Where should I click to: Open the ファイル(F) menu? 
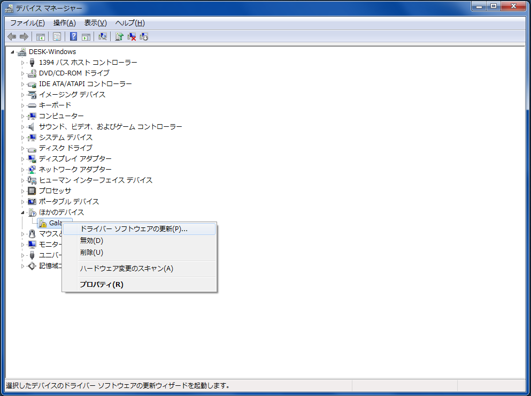click(x=27, y=23)
